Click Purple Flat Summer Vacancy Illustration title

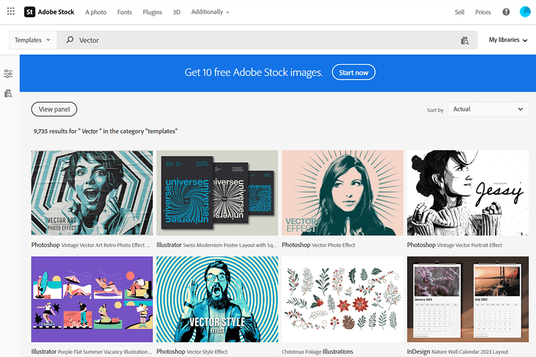click(x=92, y=351)
